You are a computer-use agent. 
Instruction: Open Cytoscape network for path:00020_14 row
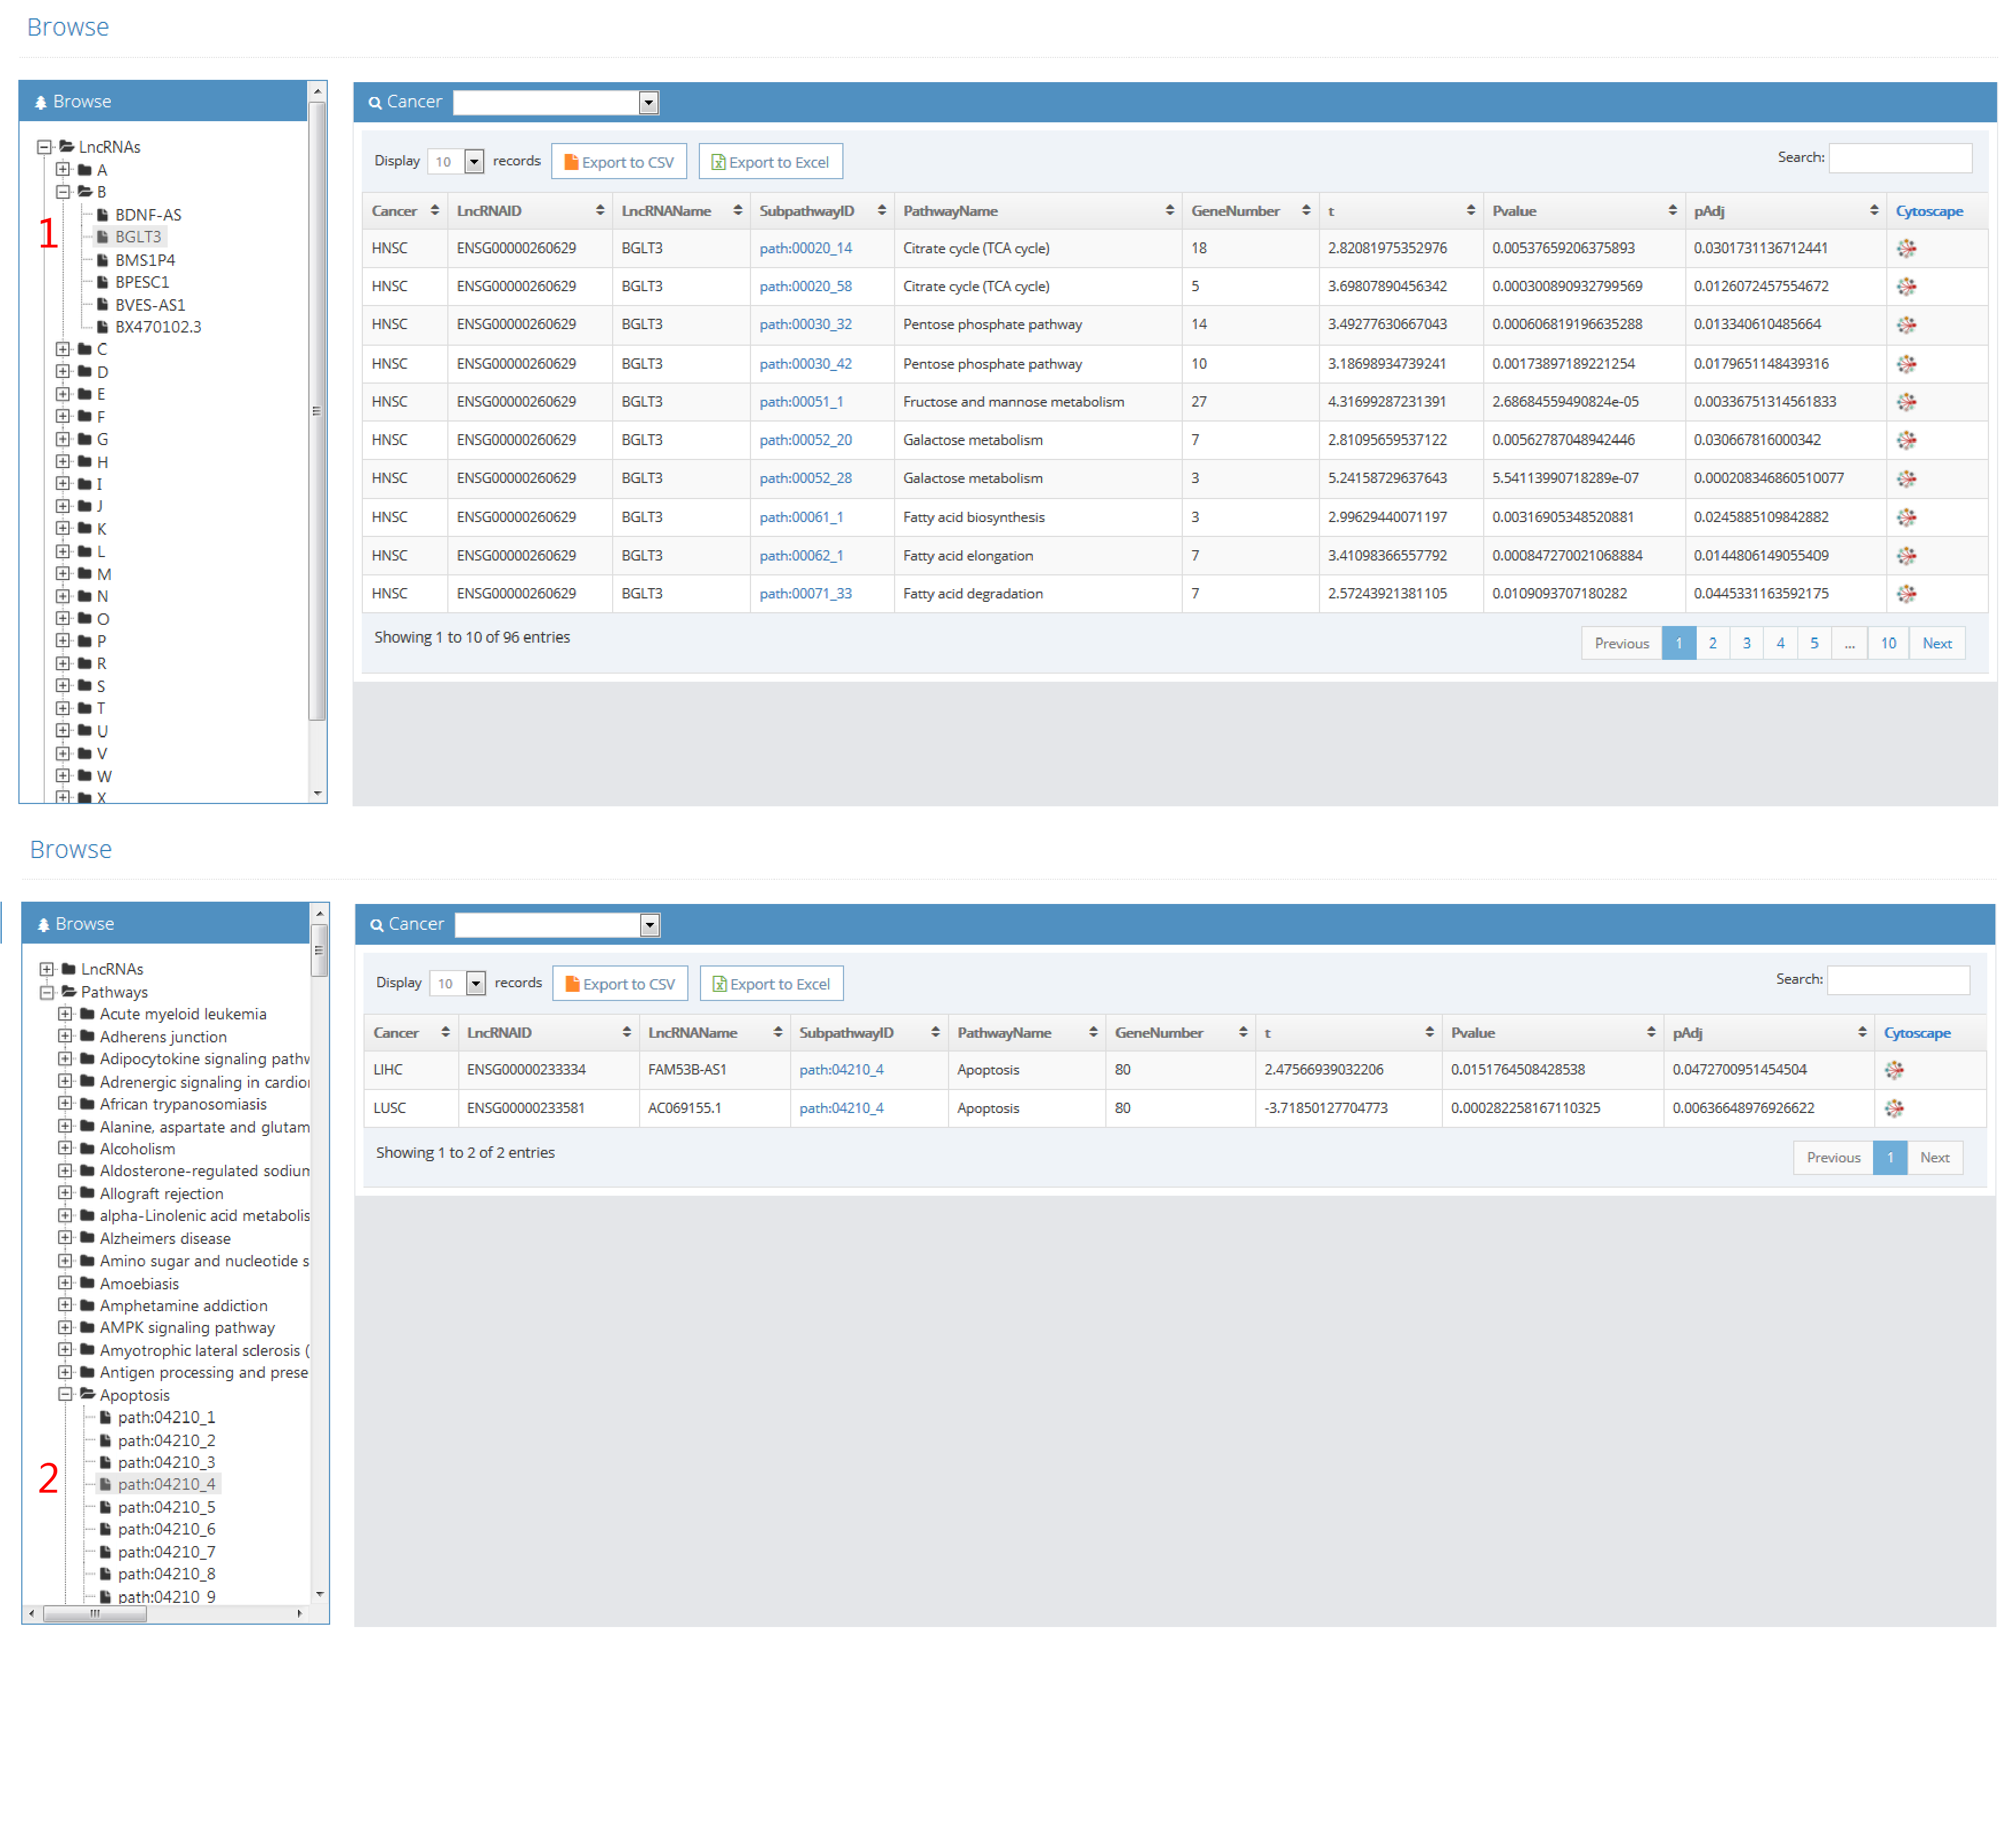tap(1906, 248)
